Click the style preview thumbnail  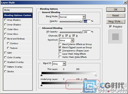pyautogui.click(x=115, y=37)
